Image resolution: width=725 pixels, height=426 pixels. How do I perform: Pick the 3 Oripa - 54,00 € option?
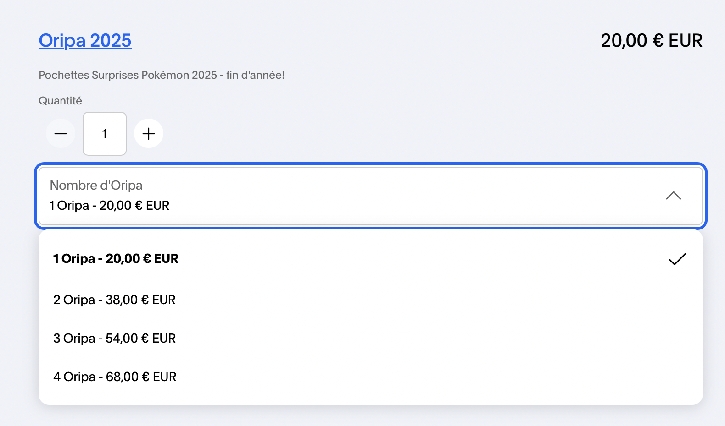point(114,339)
